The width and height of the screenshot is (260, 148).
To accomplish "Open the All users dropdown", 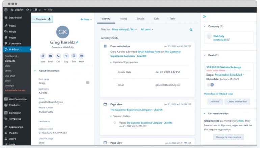I will coord(147,29).
